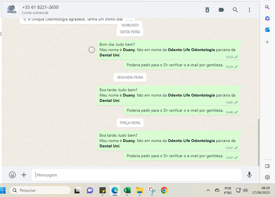The height and width of the screenshot is (197, 275).
Task: Click the SEXTA-FEIRA day separator
Action: pos(130,32)
